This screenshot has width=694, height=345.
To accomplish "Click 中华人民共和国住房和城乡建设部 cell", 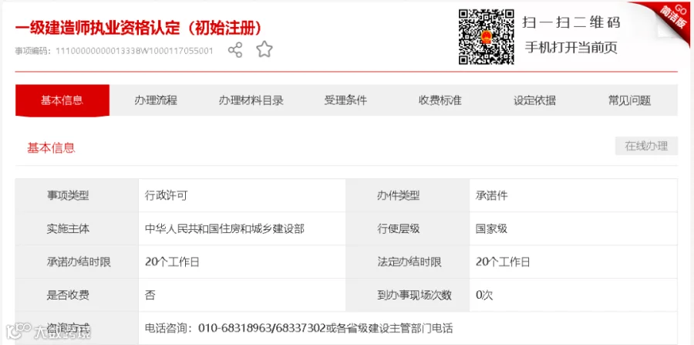I will pyautogui.click(x=241, y=228).
